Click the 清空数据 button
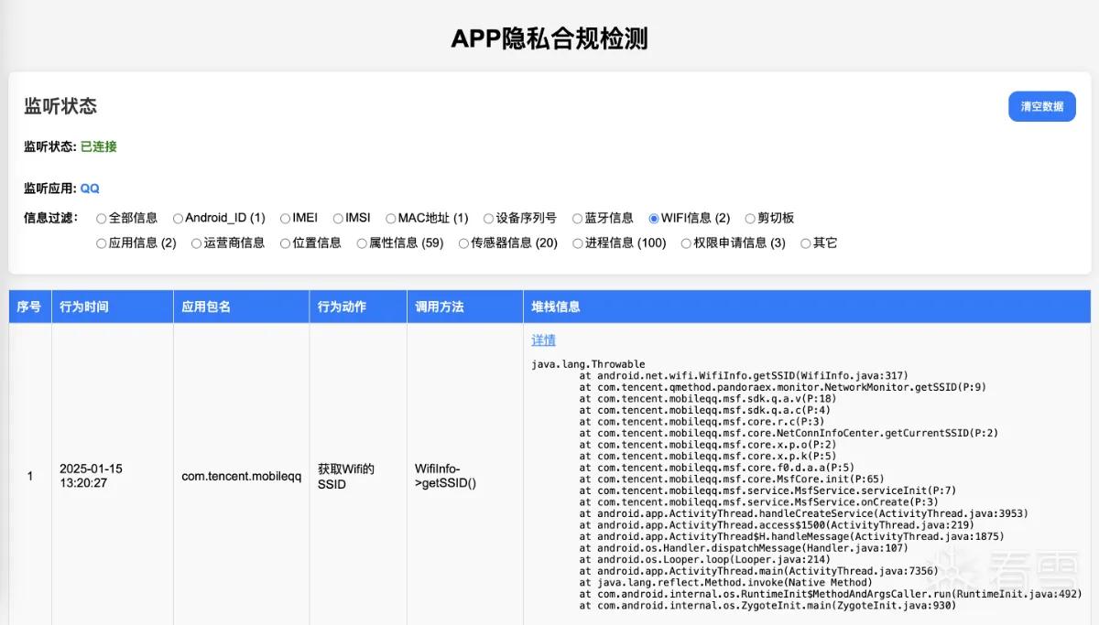1099x625 pixels. click(x=1042, y=106)
